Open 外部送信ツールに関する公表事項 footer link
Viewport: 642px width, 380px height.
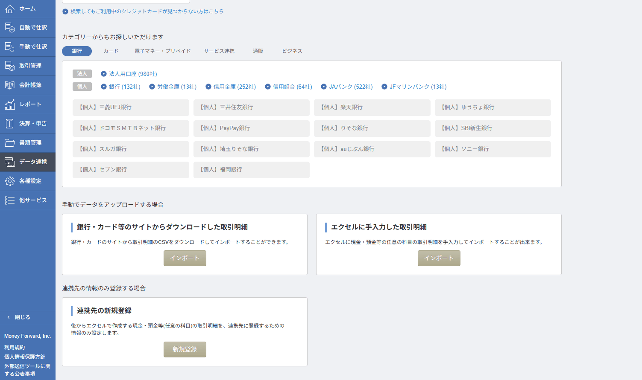click(27, 370)
